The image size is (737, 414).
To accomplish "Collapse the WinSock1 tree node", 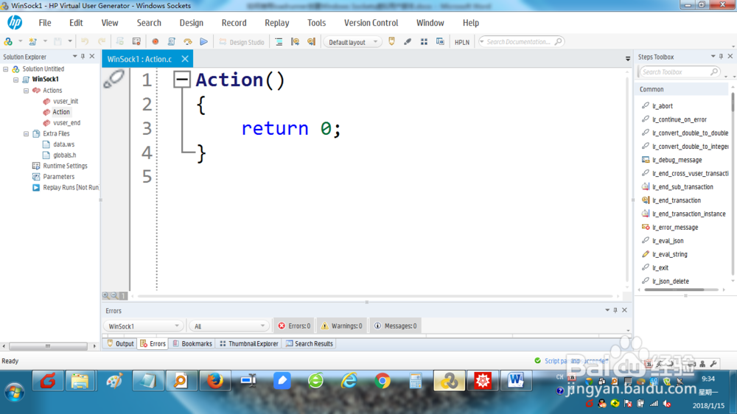I will (16, 80).
